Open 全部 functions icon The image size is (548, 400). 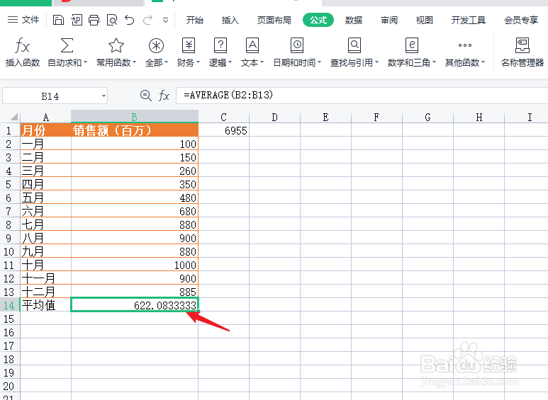(156, 45)
